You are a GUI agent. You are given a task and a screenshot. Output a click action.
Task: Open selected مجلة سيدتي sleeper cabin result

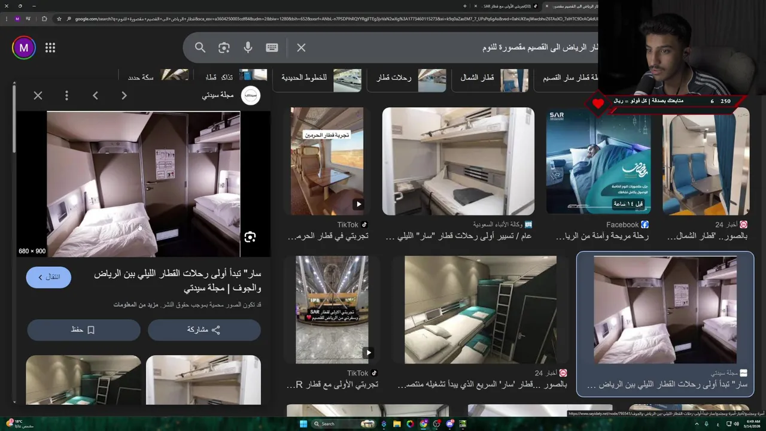(665, 309)
